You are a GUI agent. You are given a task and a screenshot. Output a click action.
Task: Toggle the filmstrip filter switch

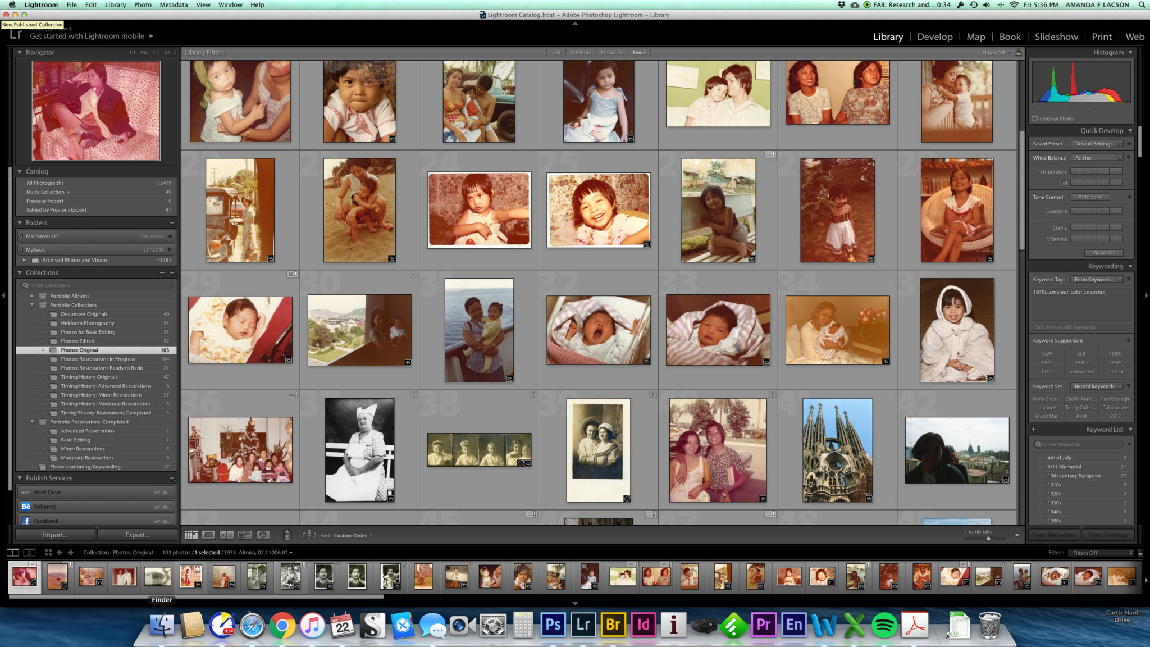[x=1140, y=553]
